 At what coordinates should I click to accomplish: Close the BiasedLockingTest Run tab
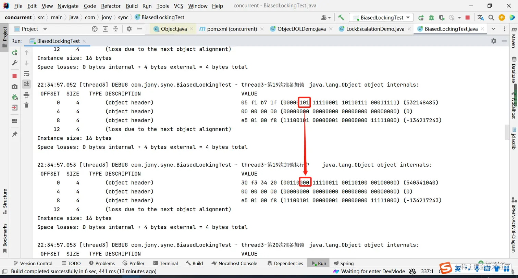tap(84, 41)
